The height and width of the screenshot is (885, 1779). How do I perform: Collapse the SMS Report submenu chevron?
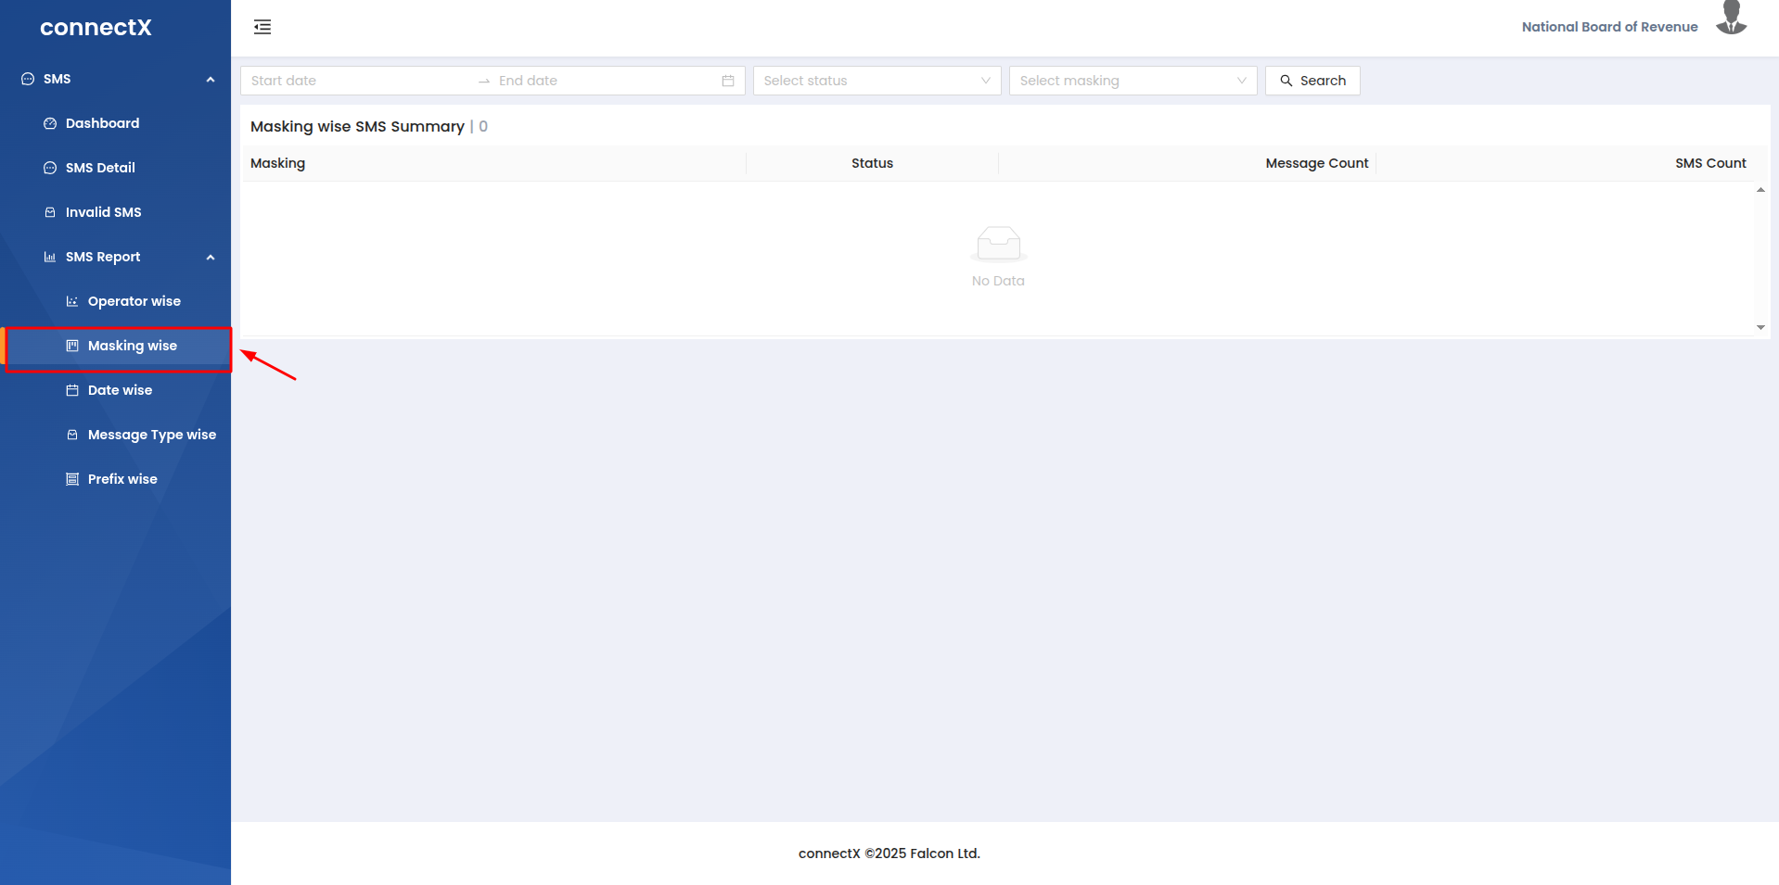coord(211,257)
